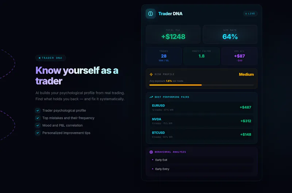292x193 pixels.
Task: Click the 18W / 10L text under trades
Action: tap(164, 61)
